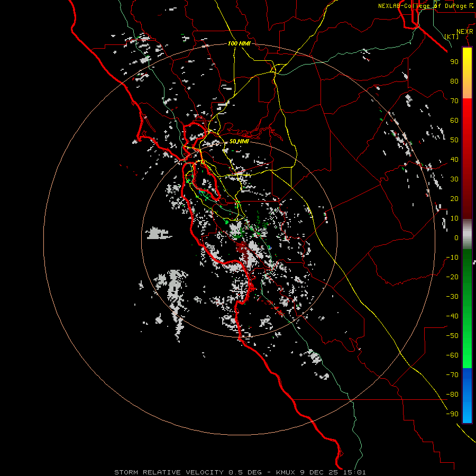Click the 50 NMI range ring label
This screenshot has height=476, width=476.
pyautogui.click(x=239, y=141)
